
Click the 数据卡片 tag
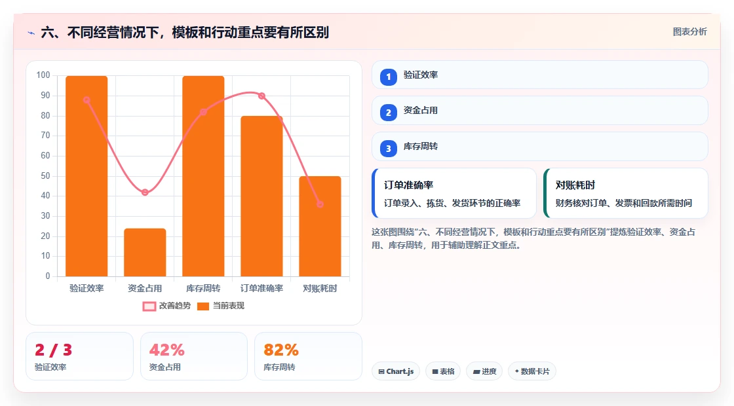531,371
